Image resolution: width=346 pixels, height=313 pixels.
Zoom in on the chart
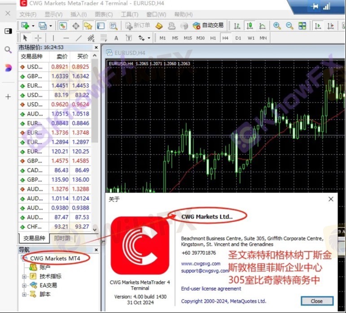tap(277, 26)
